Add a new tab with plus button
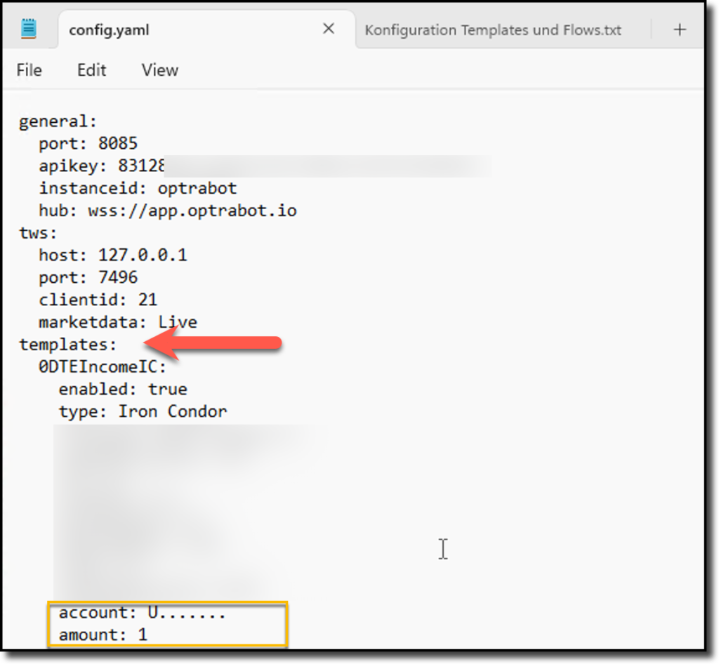The image size is (719, 664). (x=679, y=29)
